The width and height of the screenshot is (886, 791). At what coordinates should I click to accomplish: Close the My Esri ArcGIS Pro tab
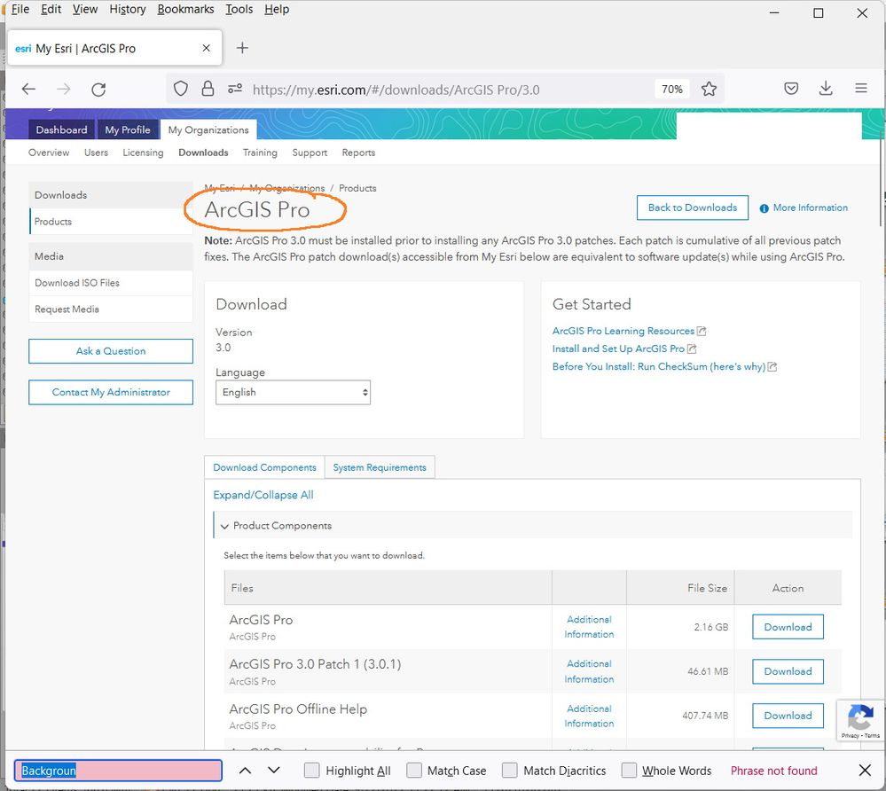(207, 48)
